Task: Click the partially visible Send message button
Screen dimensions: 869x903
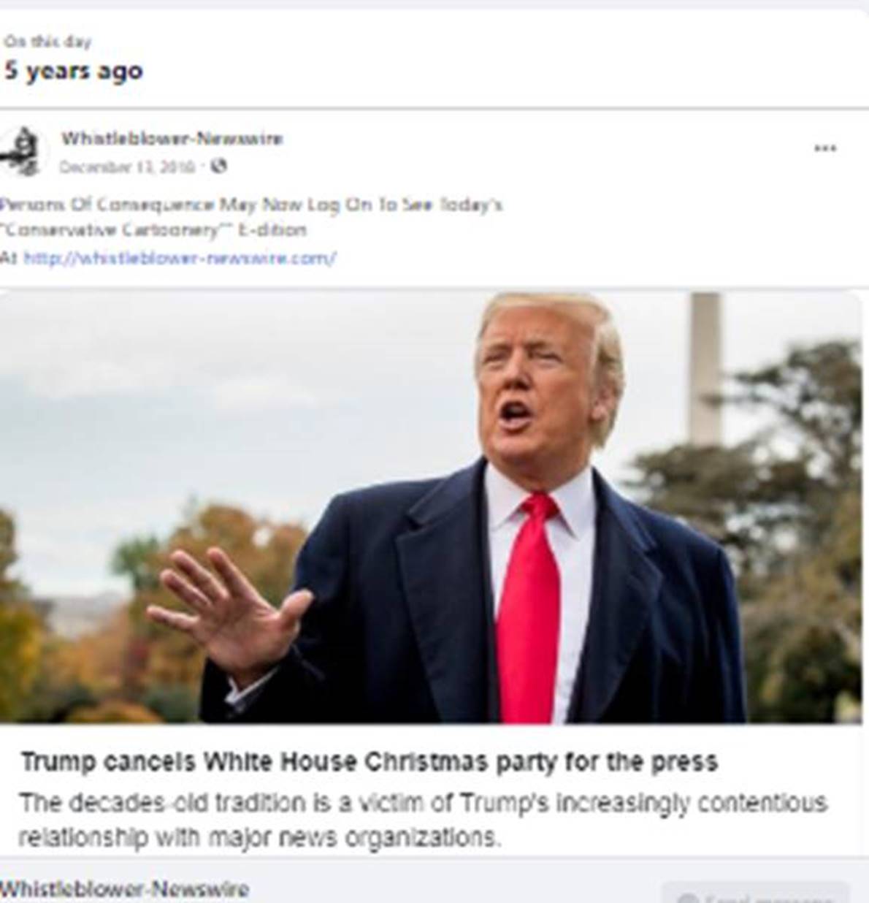Action: coord(756,893)
